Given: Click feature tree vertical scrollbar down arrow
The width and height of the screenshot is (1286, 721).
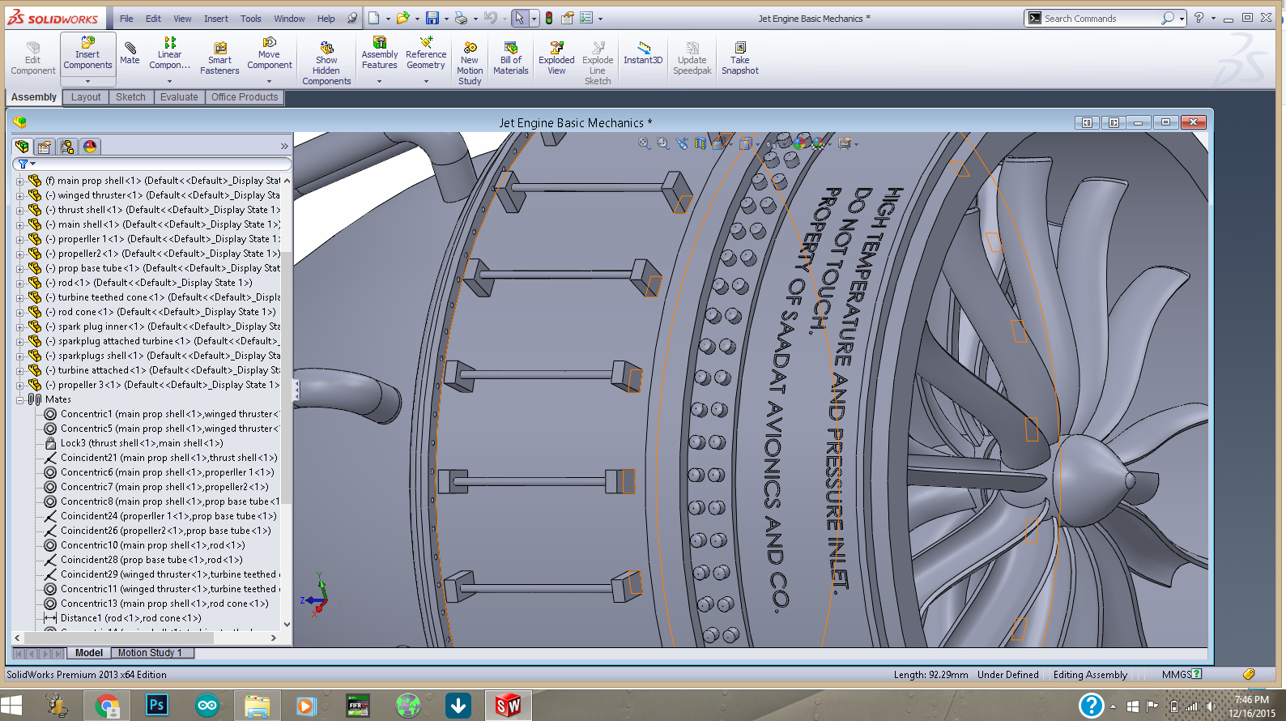Looking at the screenshot, I should 287,625.
